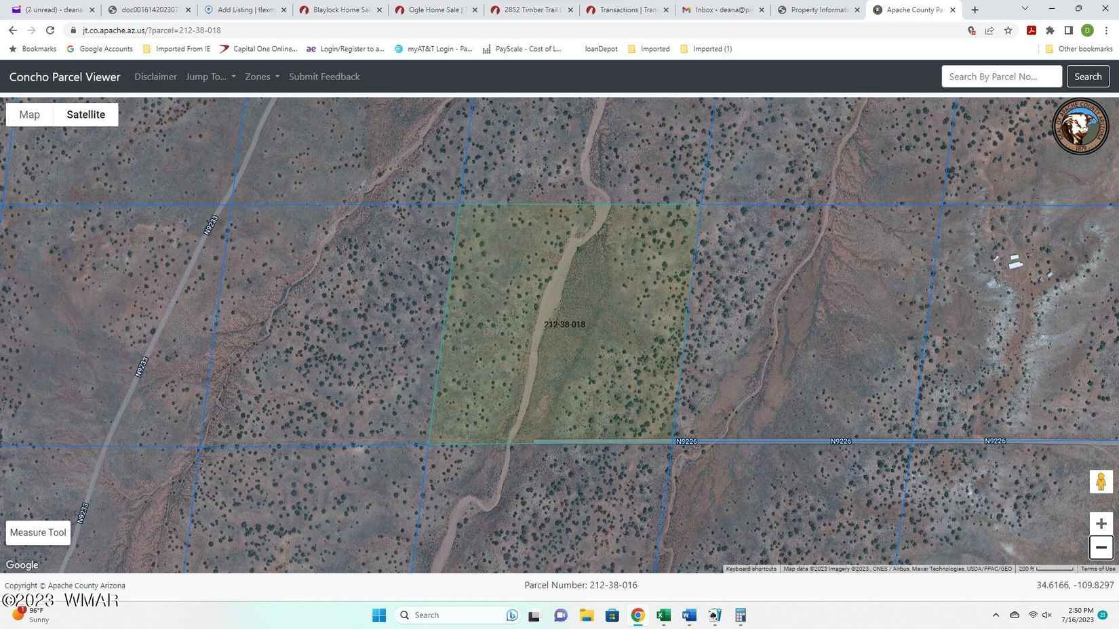Reload the page using the refresh icon

pyautogui.click(x=50, y=31)
